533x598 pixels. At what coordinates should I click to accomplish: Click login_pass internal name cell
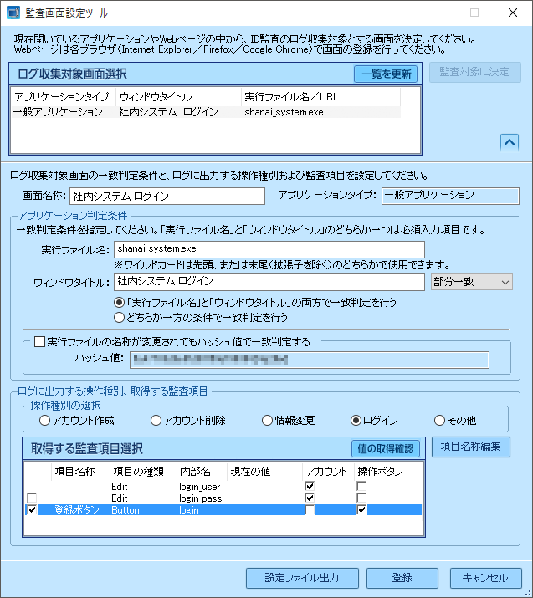[x=201, y=498]
